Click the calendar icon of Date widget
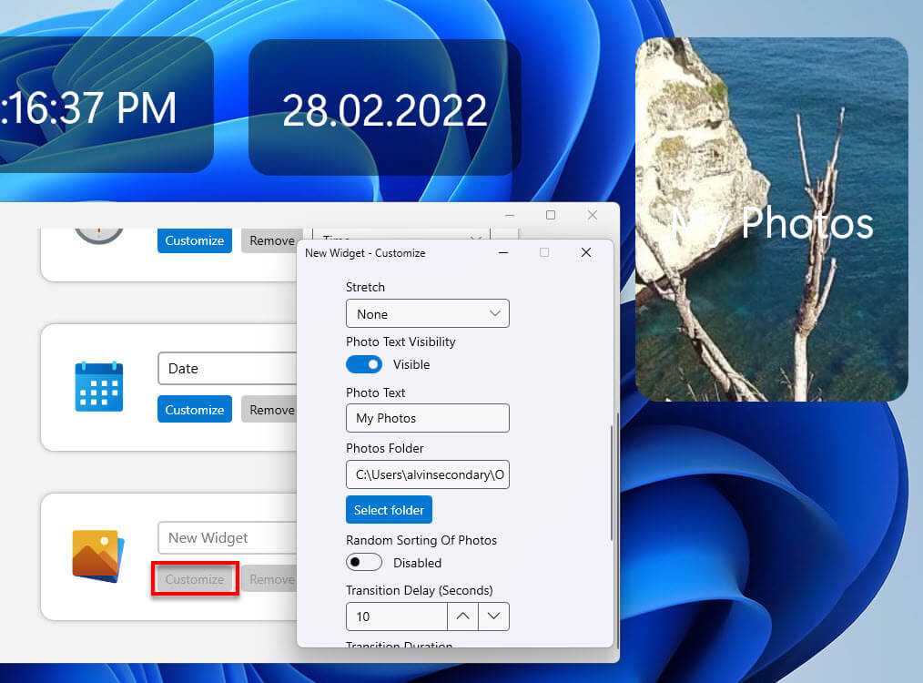Viewport: 923px width, 683px height. (x=98, y=385)
